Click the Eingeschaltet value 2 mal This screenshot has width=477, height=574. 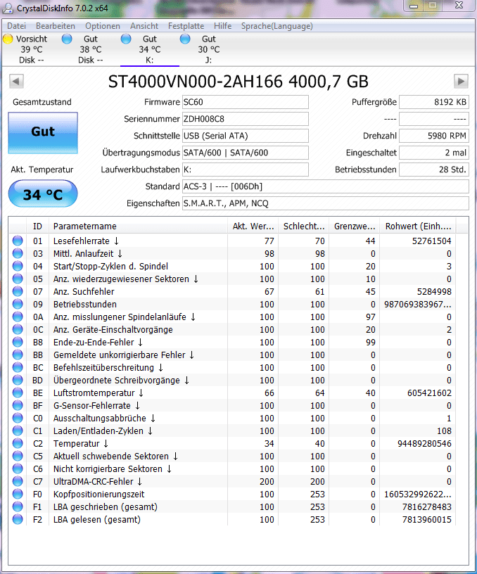pyautogui.click(x=434, y=153)
